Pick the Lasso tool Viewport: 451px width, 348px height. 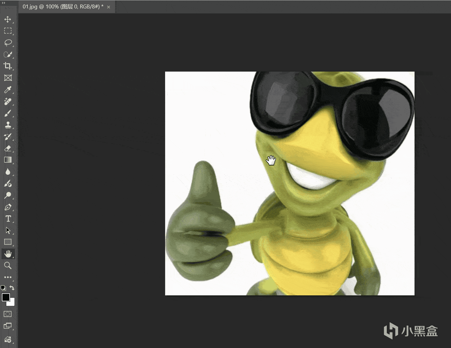tap(8, 43)
